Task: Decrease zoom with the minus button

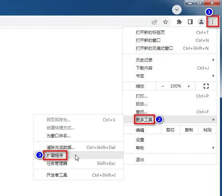Action: (163, 86)
